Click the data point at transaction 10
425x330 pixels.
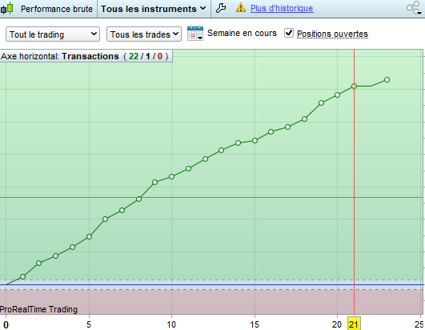click(x=171, y=176)
